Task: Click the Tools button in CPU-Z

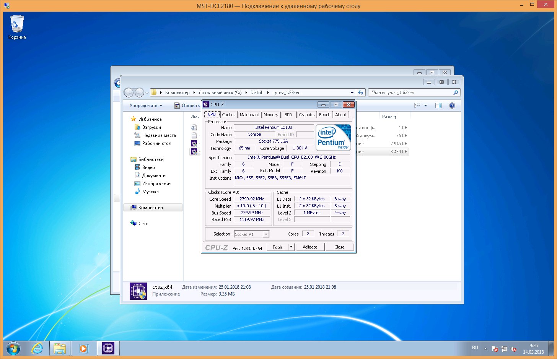Action: click(x=277, y=247)
